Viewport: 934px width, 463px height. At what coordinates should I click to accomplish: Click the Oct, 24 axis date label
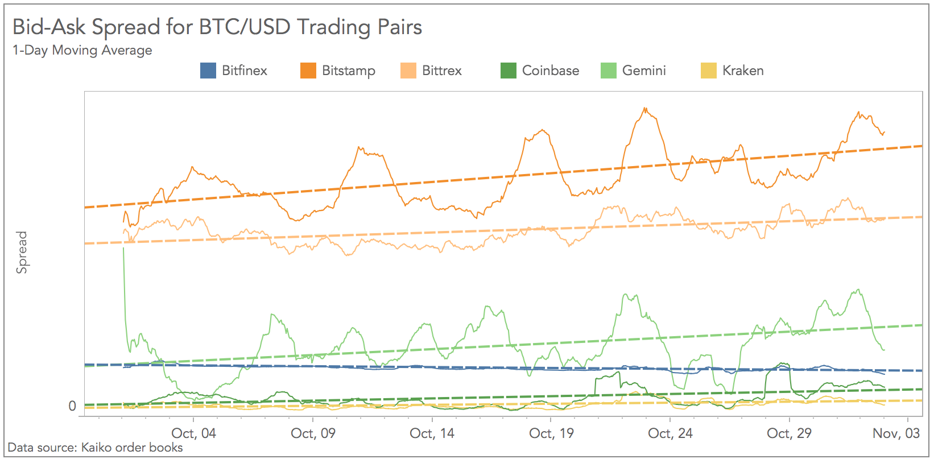(671, 433)
